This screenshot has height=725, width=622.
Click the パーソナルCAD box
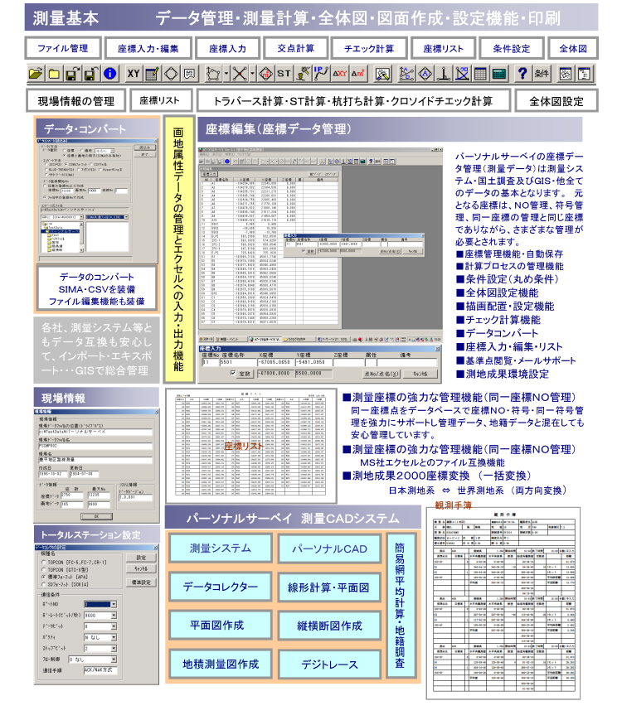click(x=329, y=549)
